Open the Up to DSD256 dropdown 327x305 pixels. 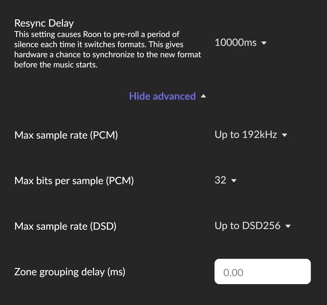[247, 226]
